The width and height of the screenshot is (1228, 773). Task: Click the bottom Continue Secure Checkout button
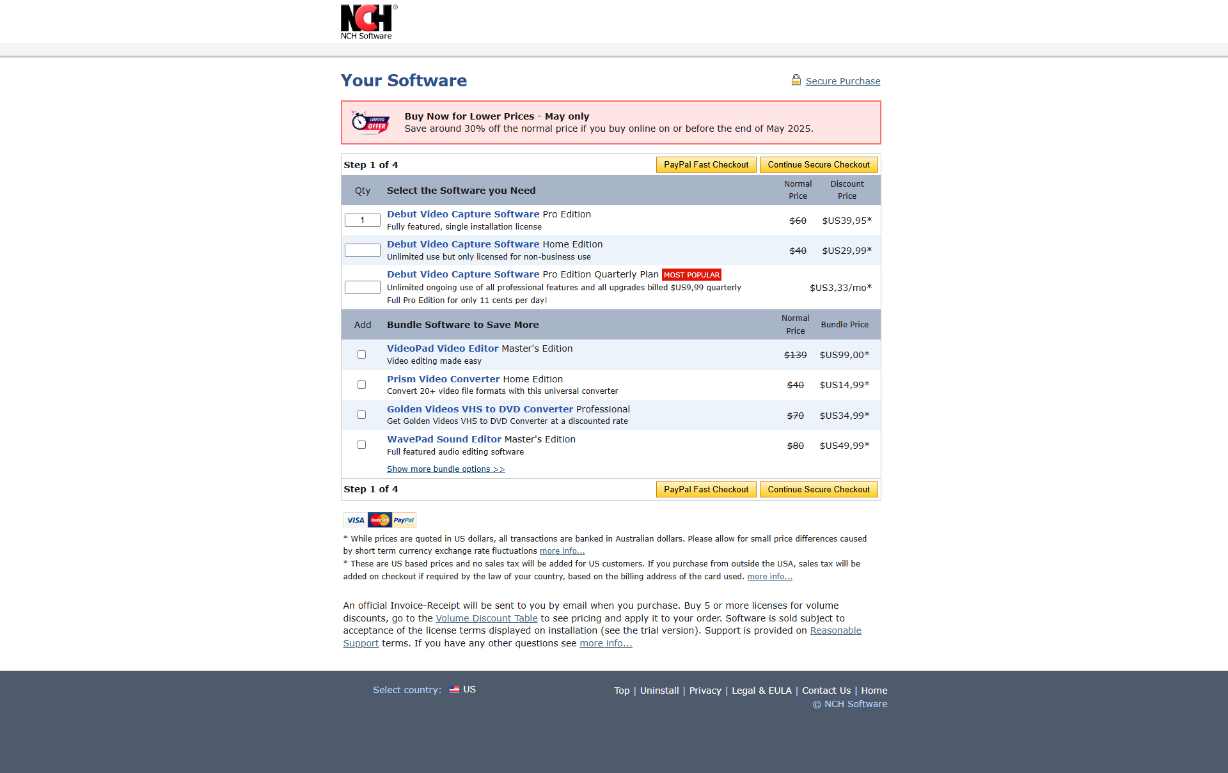click(819, 489)
